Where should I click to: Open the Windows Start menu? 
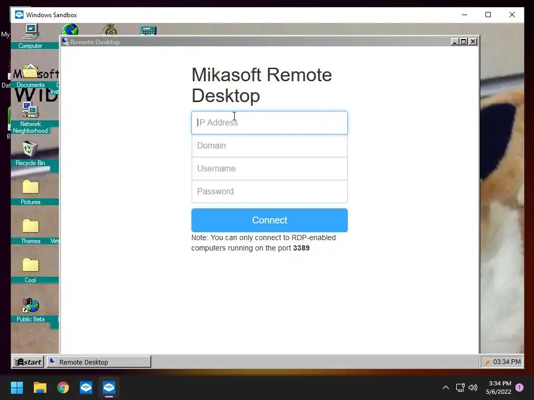[x=17, y=387]
